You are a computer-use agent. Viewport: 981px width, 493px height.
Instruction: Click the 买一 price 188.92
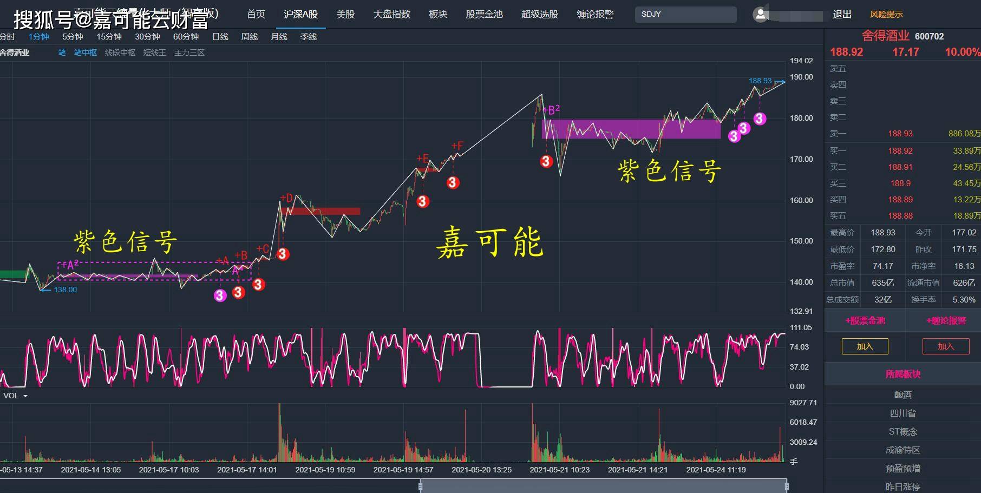tap(900, 151)
